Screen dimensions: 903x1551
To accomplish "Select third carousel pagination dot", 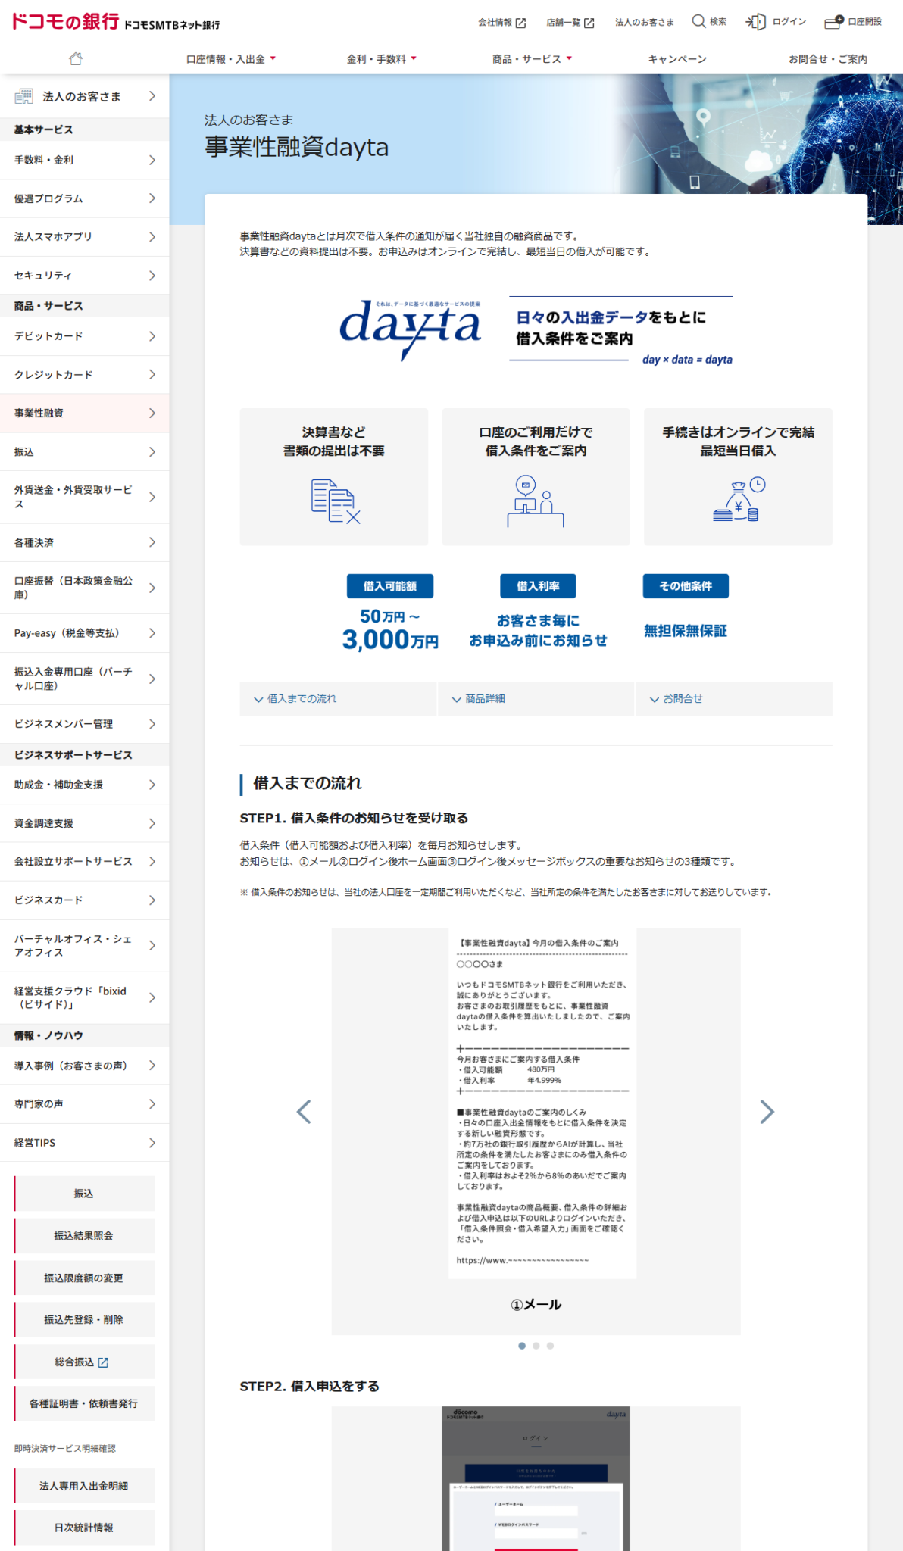I will 551,1346.
